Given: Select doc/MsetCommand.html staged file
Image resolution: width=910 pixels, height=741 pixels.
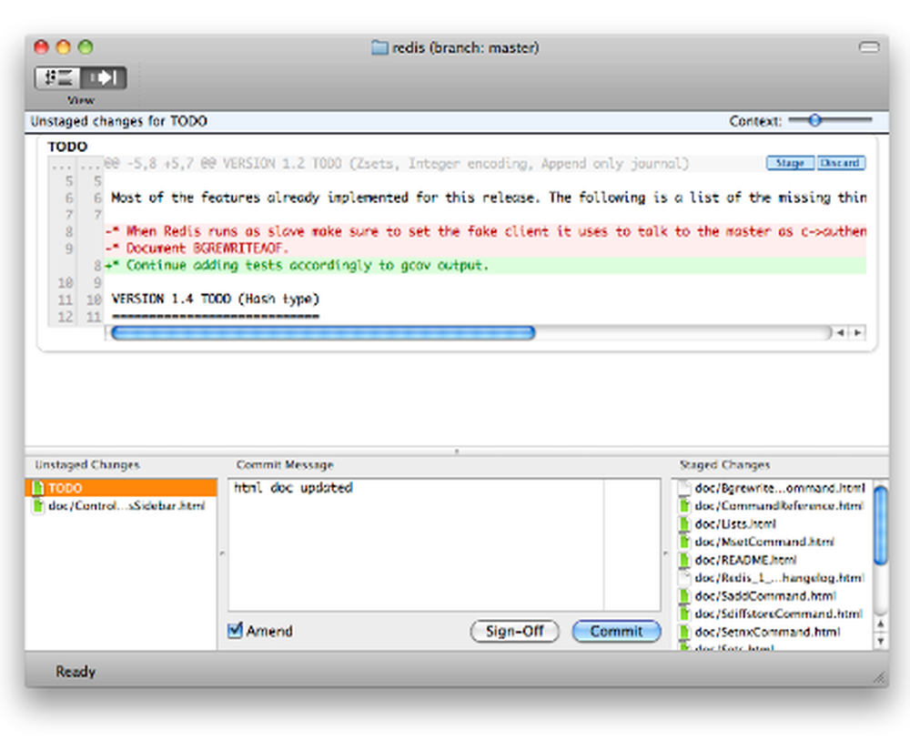Looking at the screenshot, I should pos(773,542).
